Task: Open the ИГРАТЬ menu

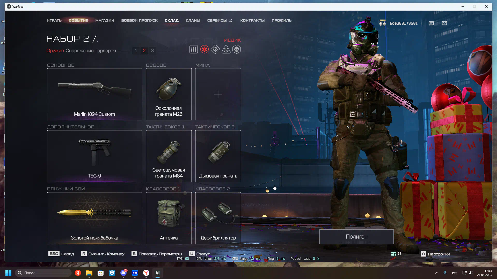Action: click(54, 20)
